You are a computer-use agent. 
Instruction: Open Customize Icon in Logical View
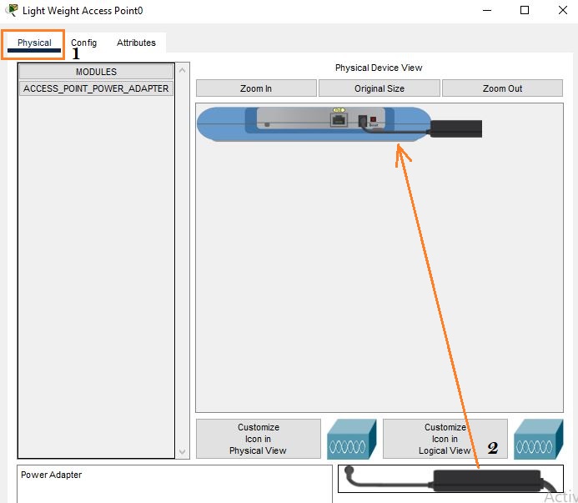click(x=445, y=439)
